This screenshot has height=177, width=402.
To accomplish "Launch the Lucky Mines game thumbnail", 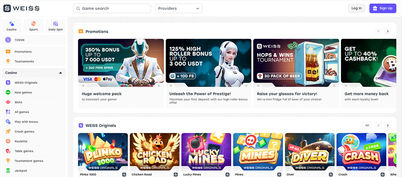I will point(206,152).
